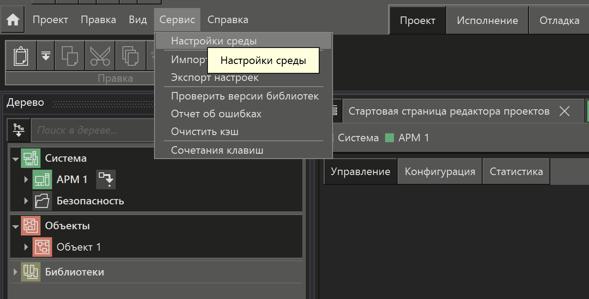
Task: Click the red Объекты node icon
Action: (31, 226)
